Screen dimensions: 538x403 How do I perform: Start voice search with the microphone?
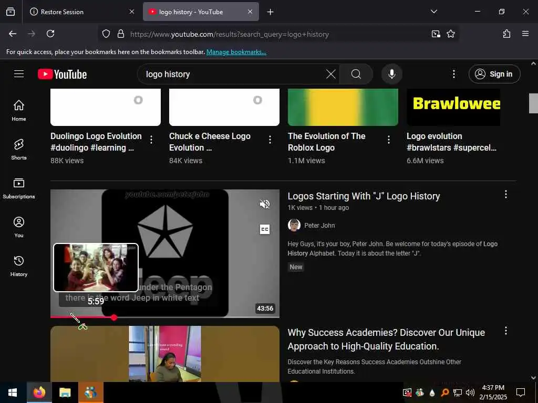pyautogui.click(x=391, y=74)
